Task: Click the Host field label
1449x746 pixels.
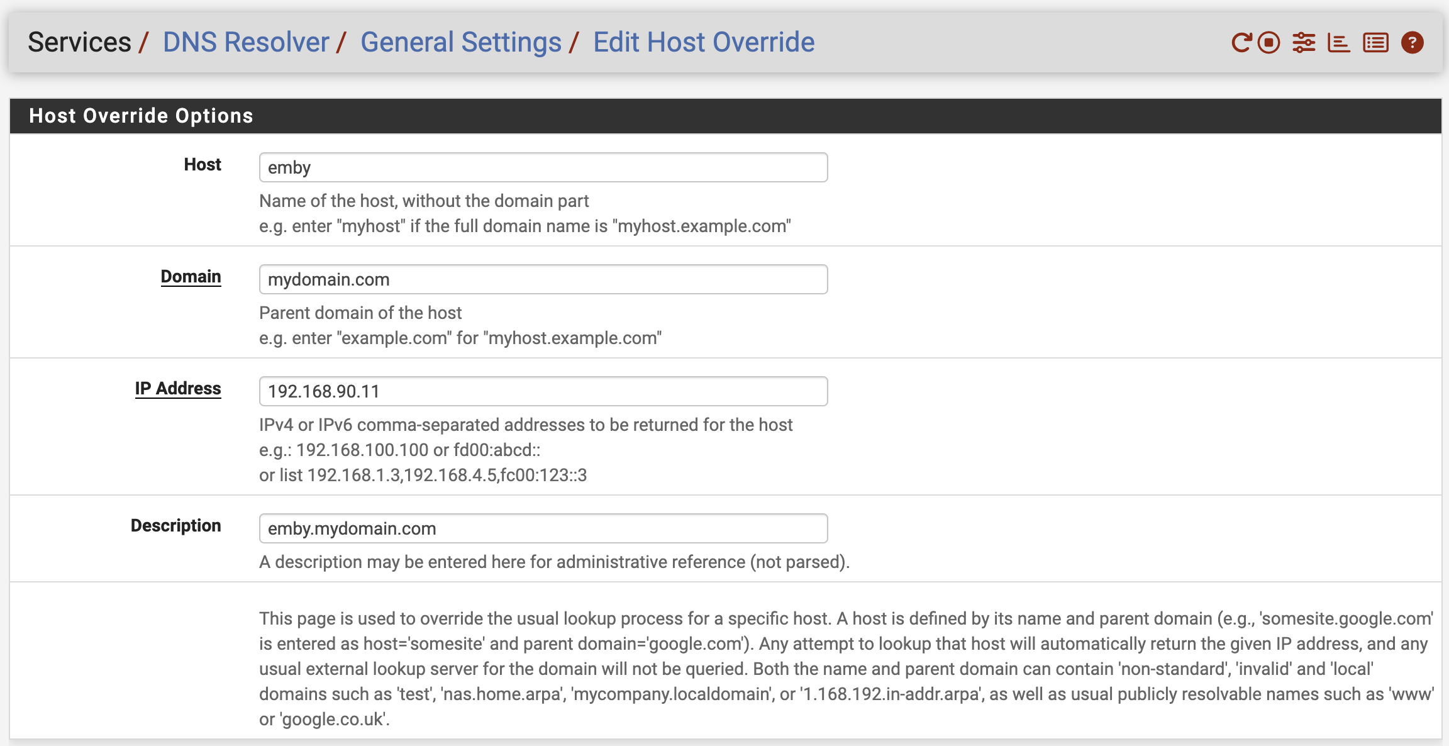Action: [x=203, y=165]
